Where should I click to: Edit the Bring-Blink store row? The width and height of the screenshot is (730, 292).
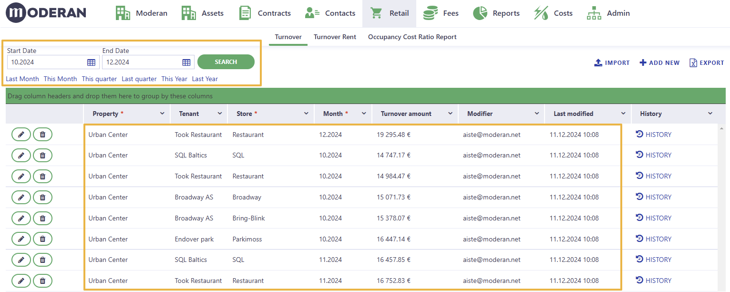coord(21,218)
